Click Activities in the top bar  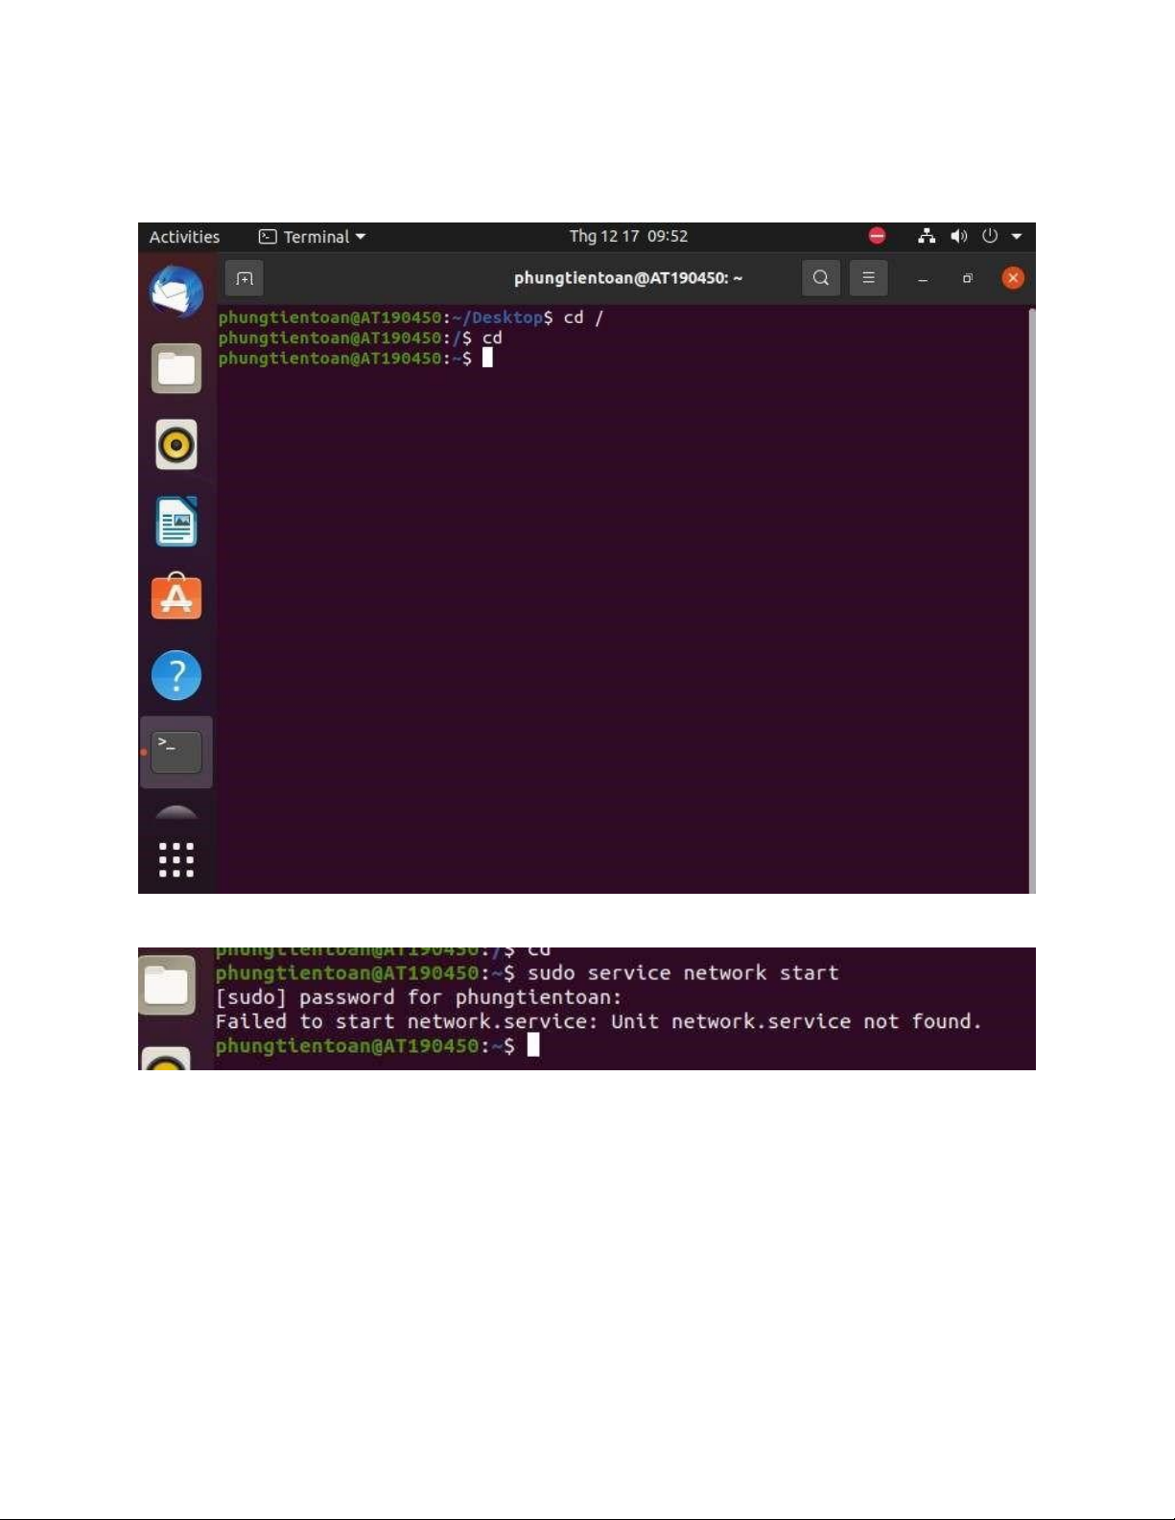(x=184, y=237)
